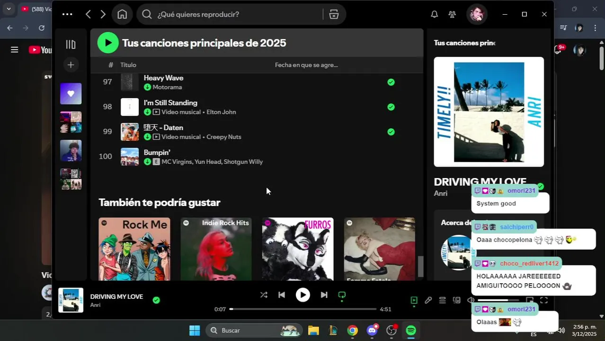Open Spotify from taskbar
Image resolution: width=605 pixels, height=341 pixels.
point(411,331)
